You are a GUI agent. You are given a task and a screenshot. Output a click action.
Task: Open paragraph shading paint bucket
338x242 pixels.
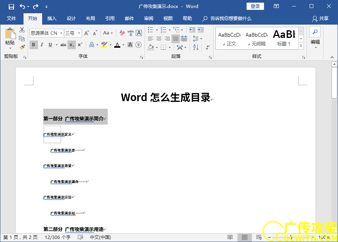(151, 47)
